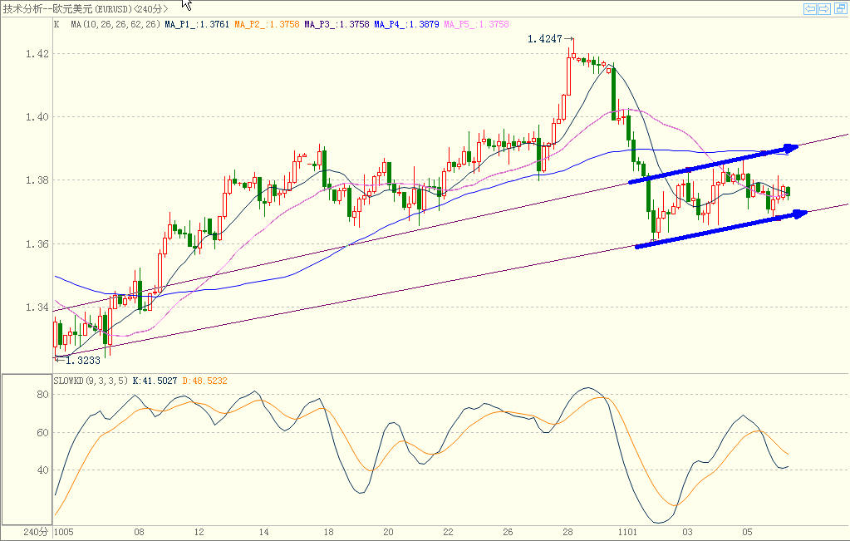
Task: Click the MA(10,26,26,62,26) indicator label
Action: [x=115, y=24]
